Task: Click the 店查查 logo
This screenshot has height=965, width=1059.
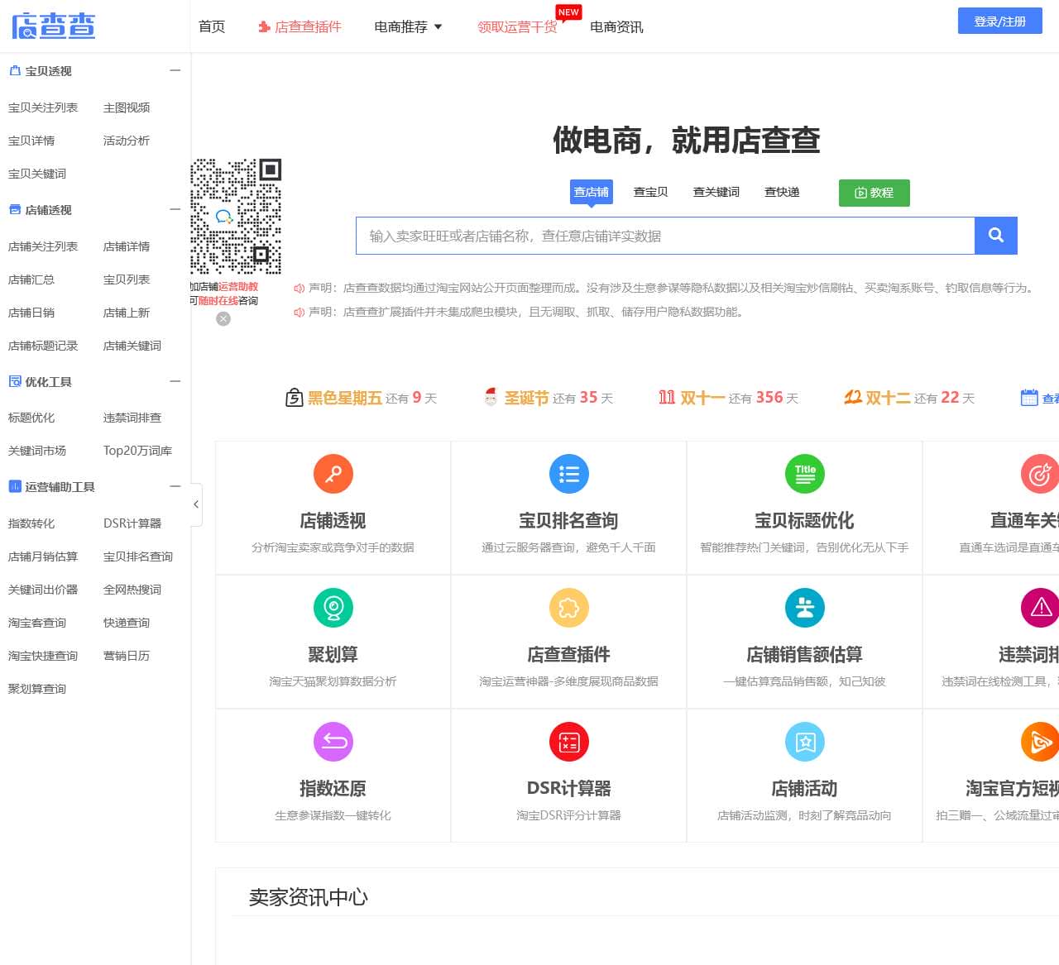Action: [x=54, y=26]
